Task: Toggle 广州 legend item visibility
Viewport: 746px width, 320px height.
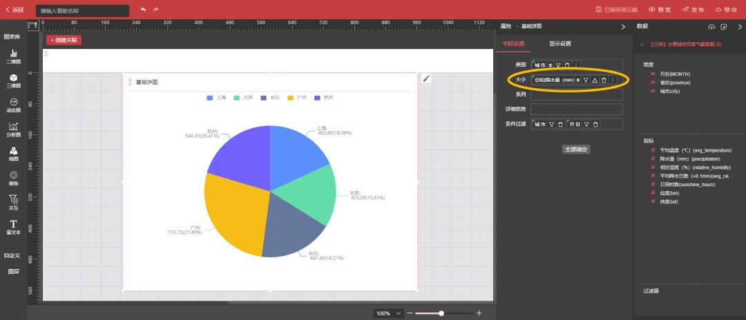Action: [x=297, y=98]
